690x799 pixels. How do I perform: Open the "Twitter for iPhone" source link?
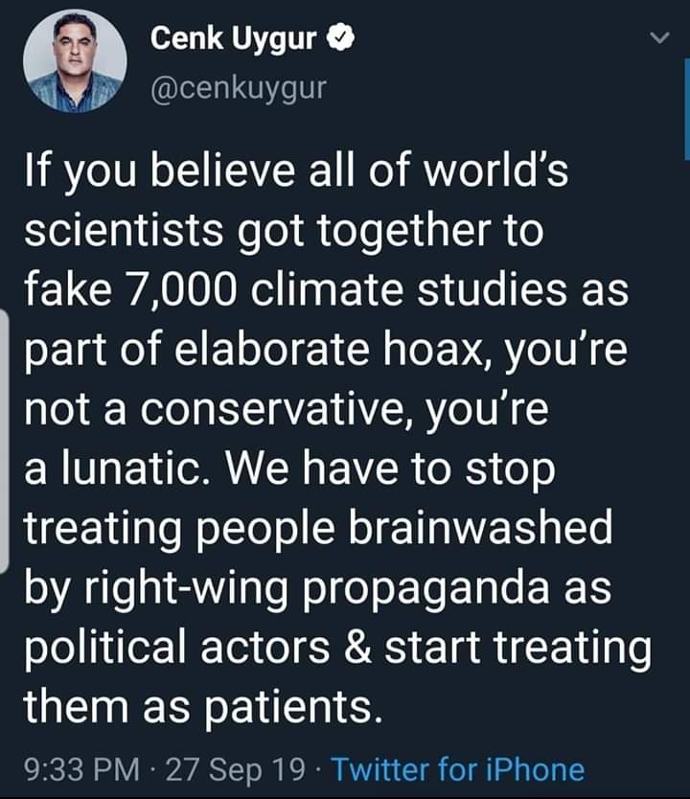pyautogui.click(x=456, y=769)
